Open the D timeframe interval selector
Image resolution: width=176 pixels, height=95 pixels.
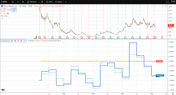click(x=18, y=2)
